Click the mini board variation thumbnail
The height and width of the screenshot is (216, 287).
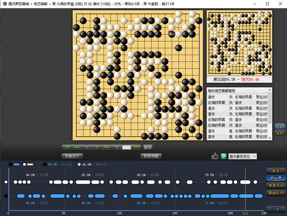239,43
